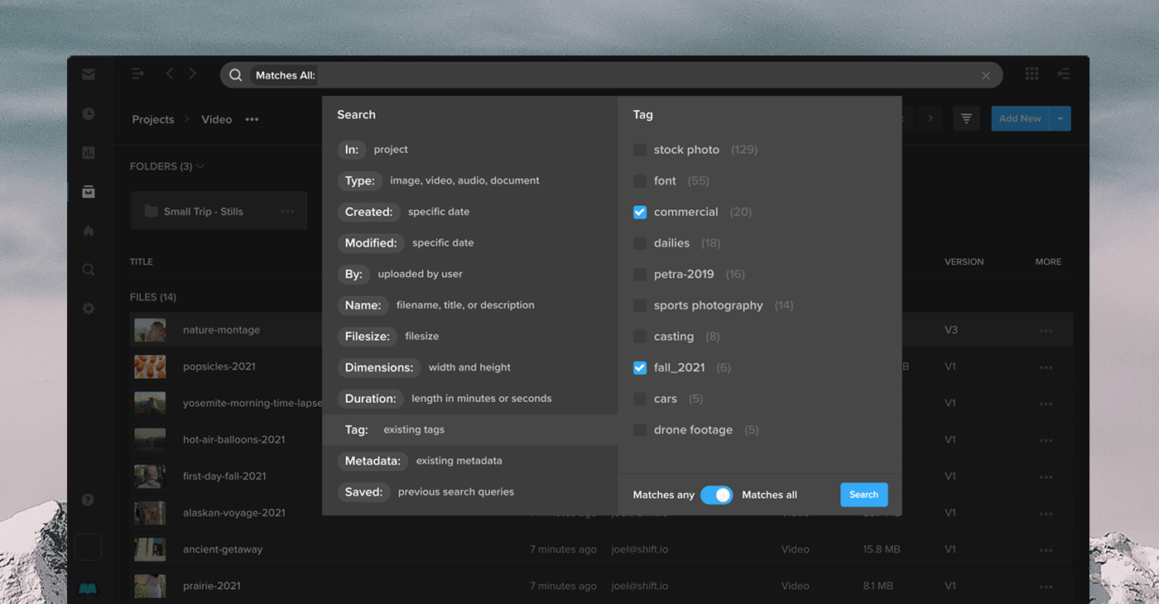Image resolution: width=1159 pixels, height=604 pixels.
Task: Go back with the left chevron
Action: [170, 74]
